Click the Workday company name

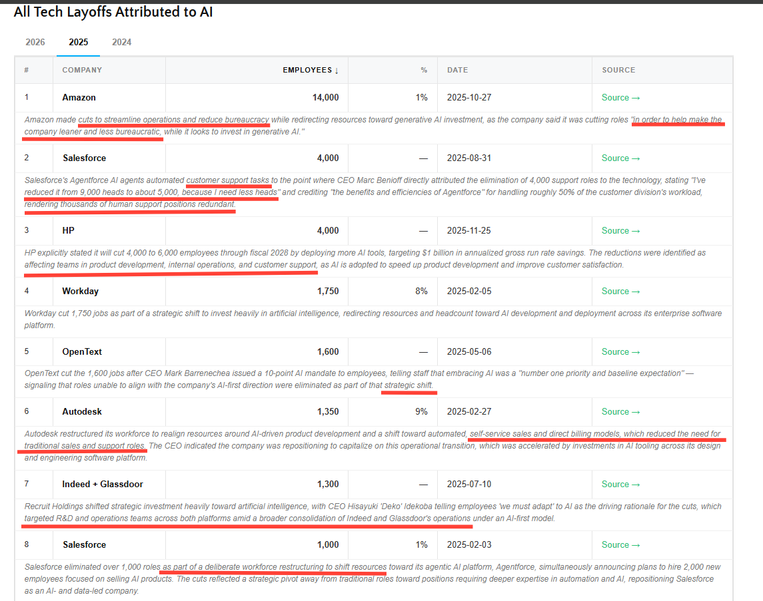(x=80, y=292)
